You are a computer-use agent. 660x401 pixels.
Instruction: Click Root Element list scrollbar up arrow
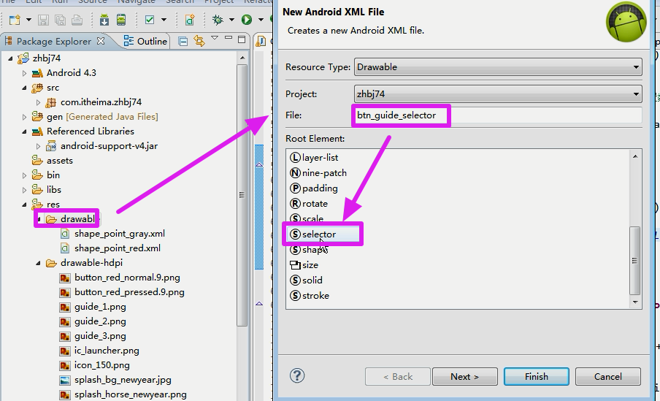coord(635,156)
